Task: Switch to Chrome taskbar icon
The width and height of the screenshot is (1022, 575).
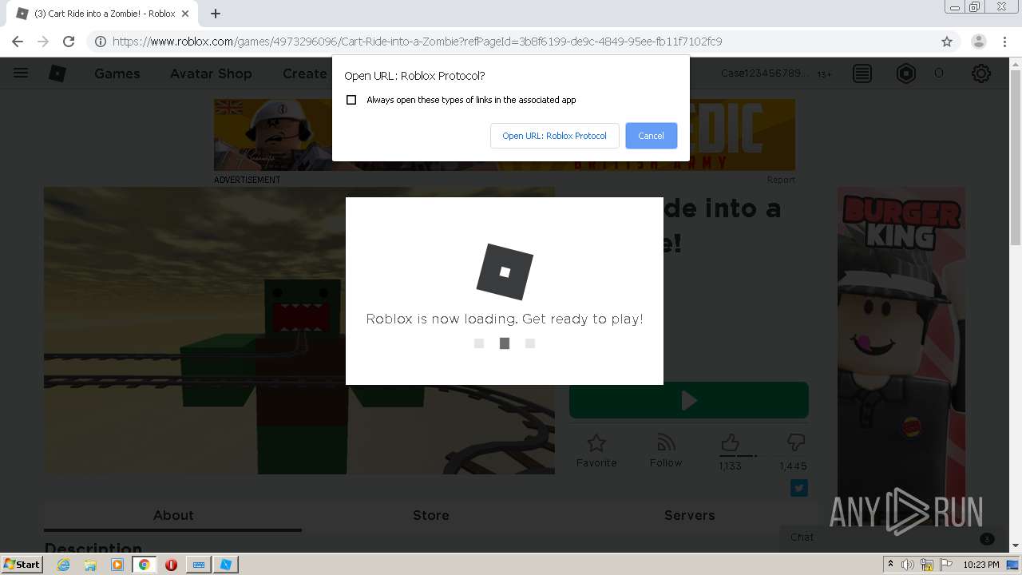Action: (145, 565)
